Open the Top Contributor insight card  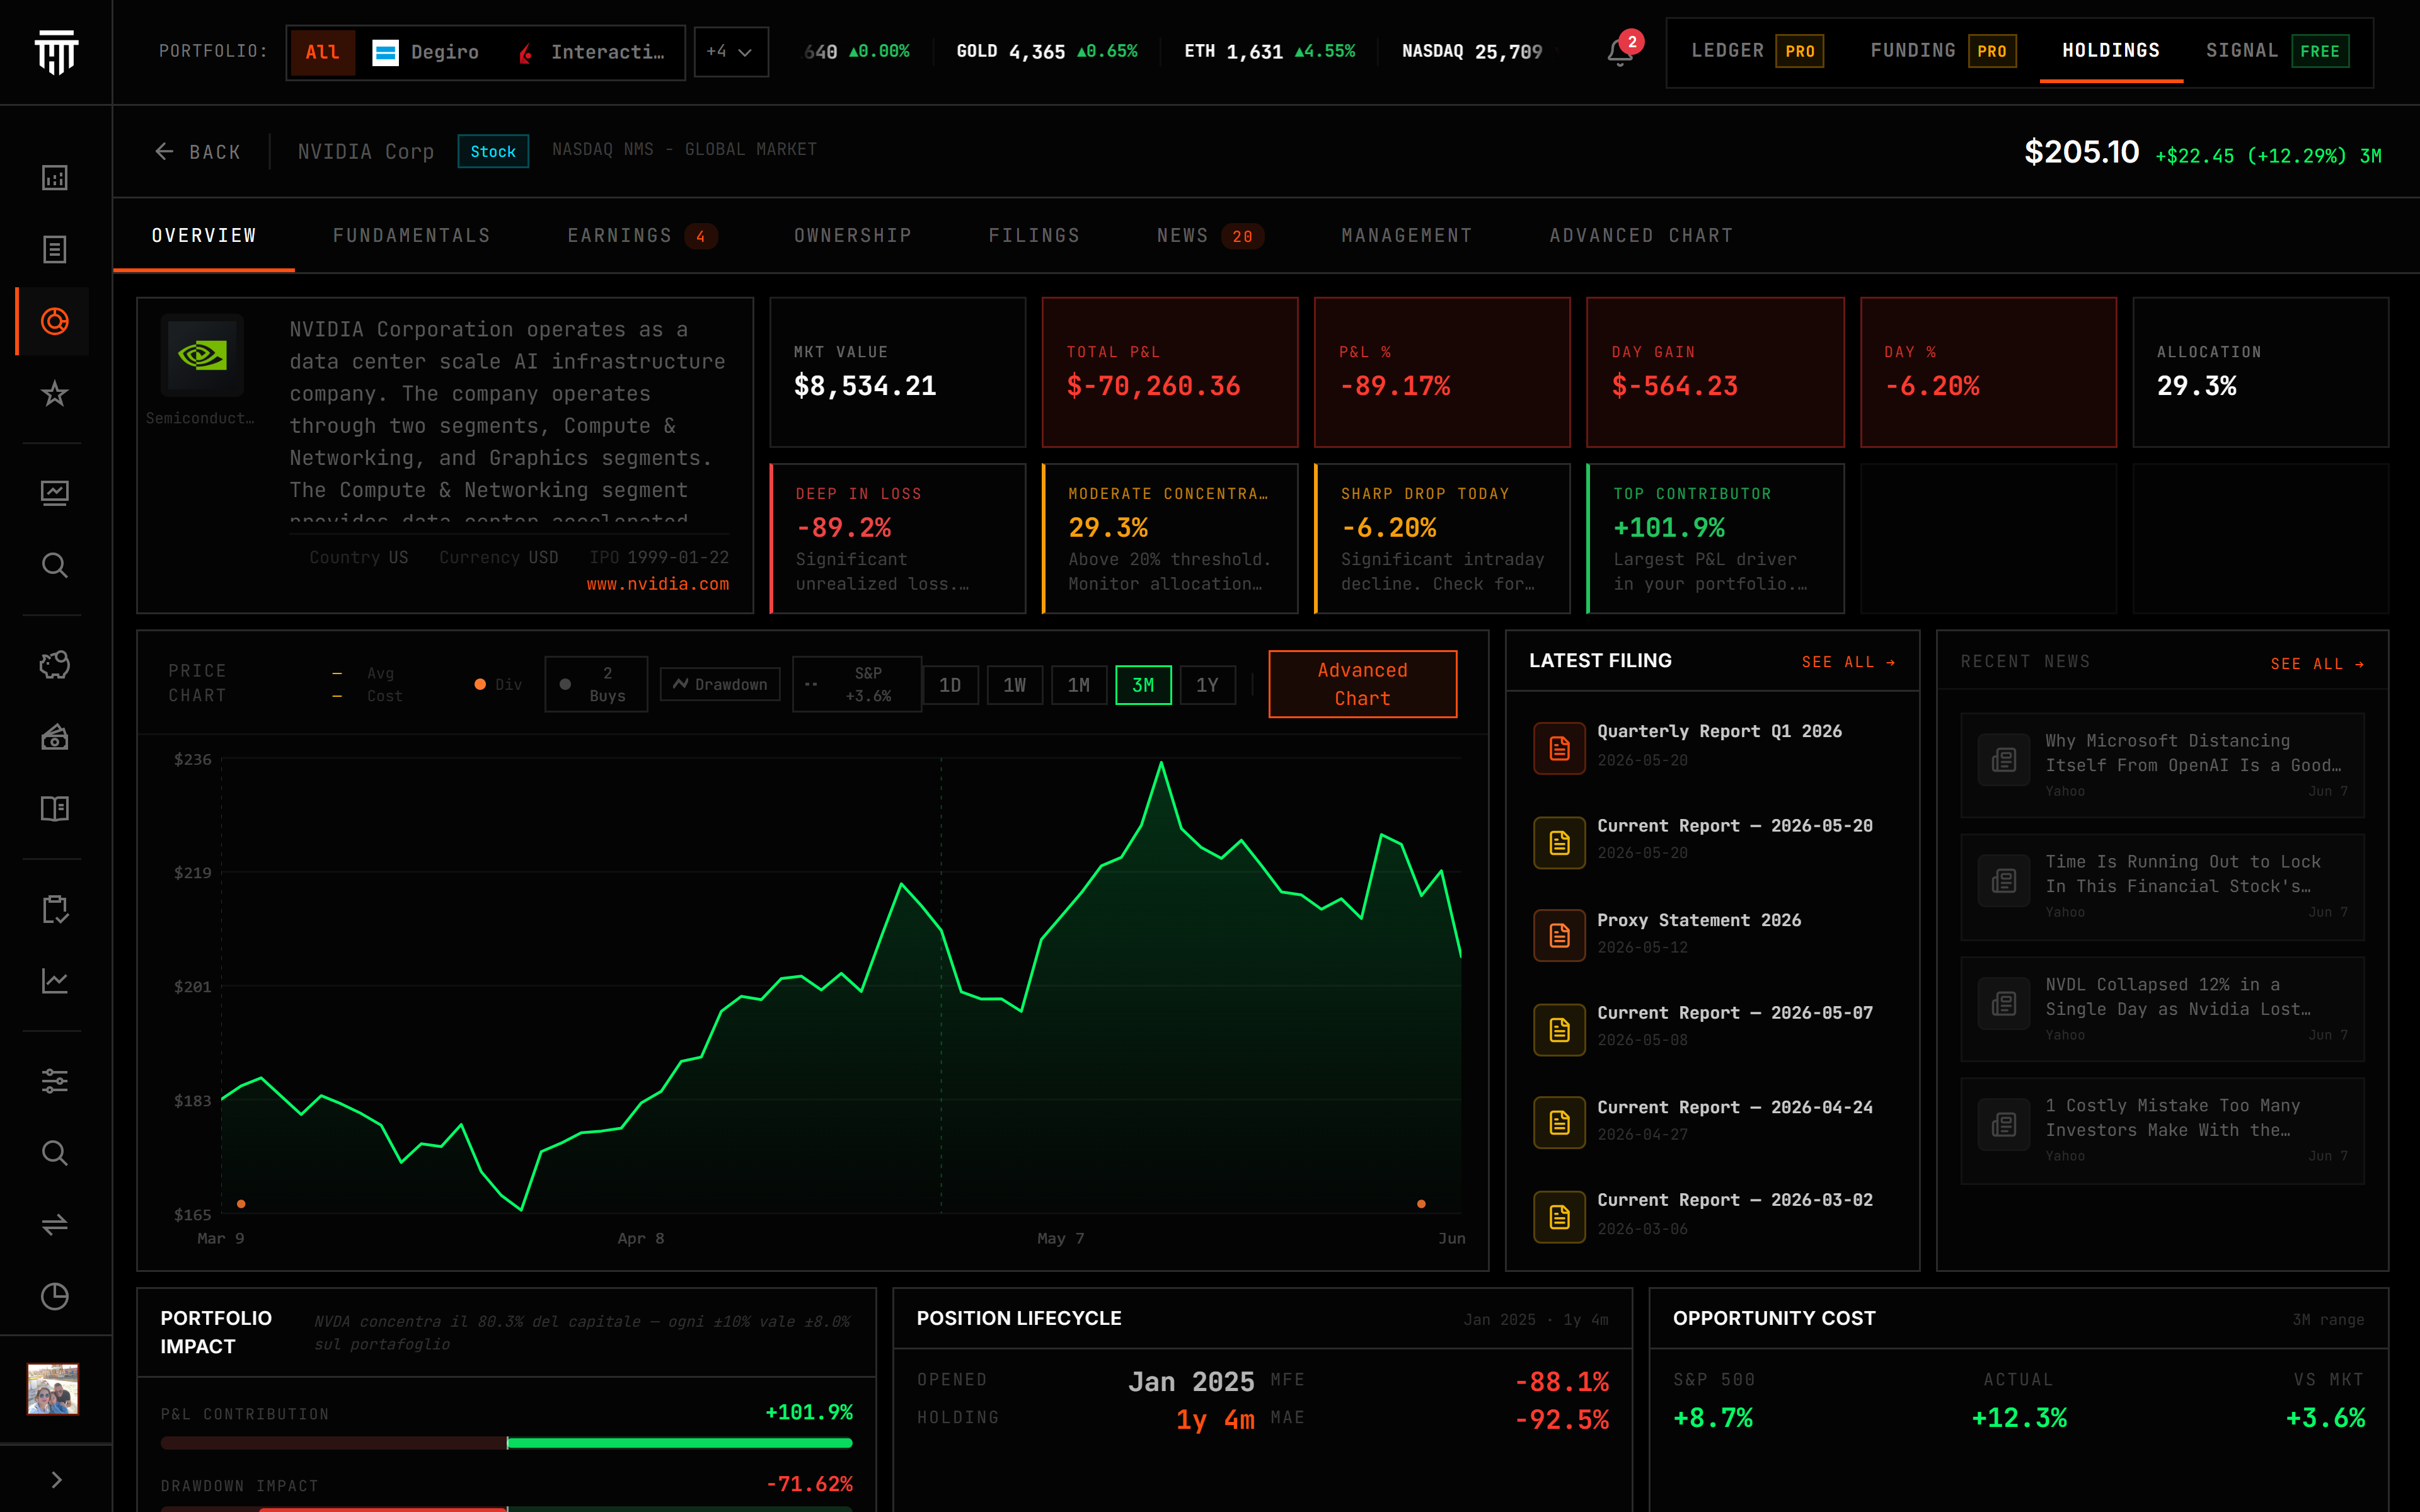[x=1715, y=538]
